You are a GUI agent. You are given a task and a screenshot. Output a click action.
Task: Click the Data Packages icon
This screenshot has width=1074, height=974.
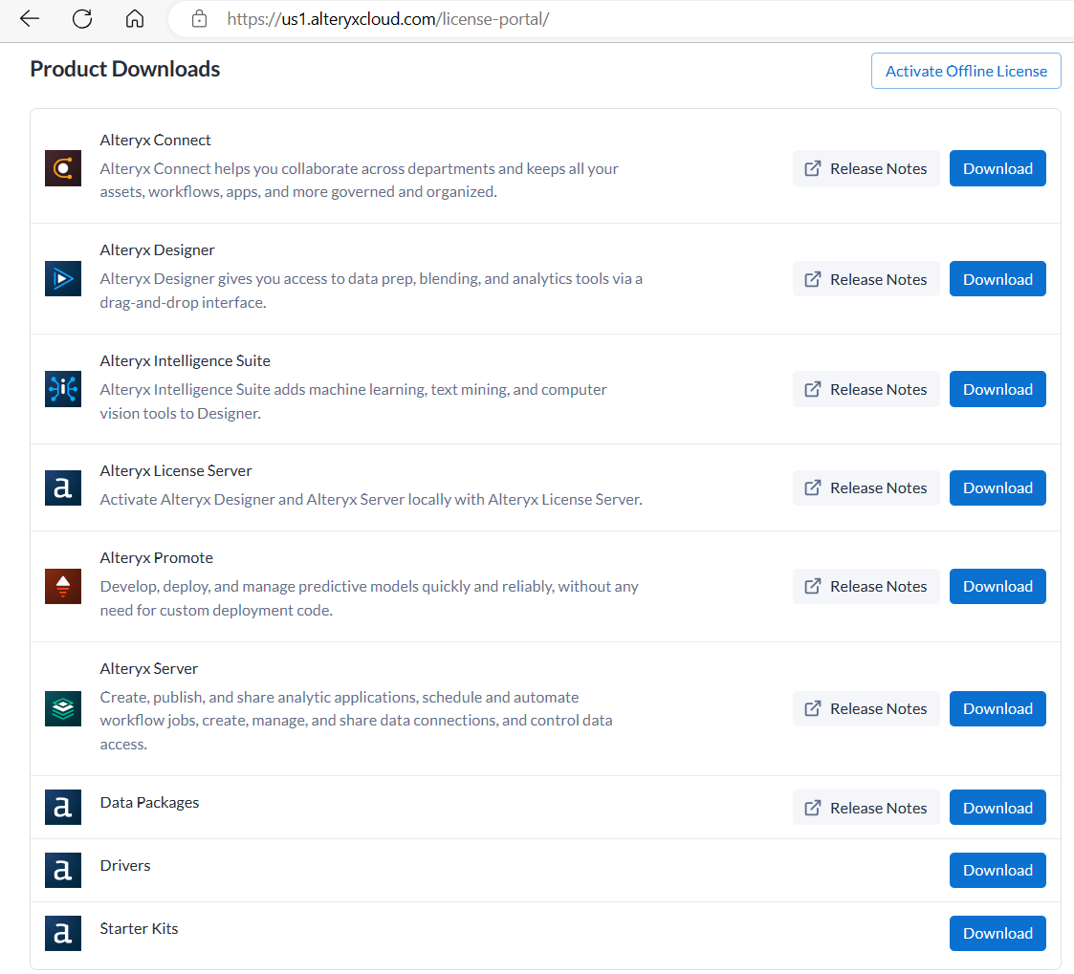point(63,807)
